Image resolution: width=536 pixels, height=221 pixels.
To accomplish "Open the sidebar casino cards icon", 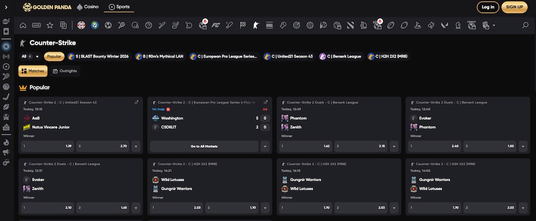I will (6, 31).
